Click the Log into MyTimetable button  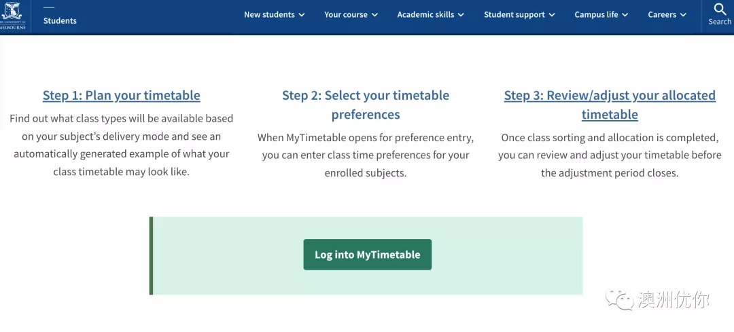(368, 255)
